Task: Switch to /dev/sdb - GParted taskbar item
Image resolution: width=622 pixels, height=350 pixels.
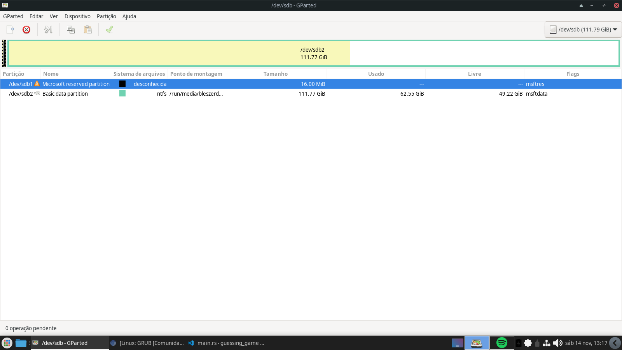Action: pos(70,343)
